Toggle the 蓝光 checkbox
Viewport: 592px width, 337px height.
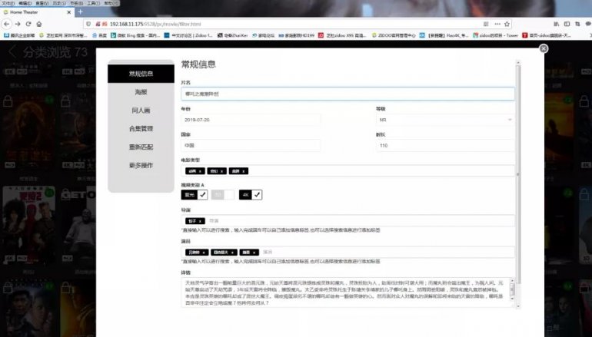[x=203, y=195]
